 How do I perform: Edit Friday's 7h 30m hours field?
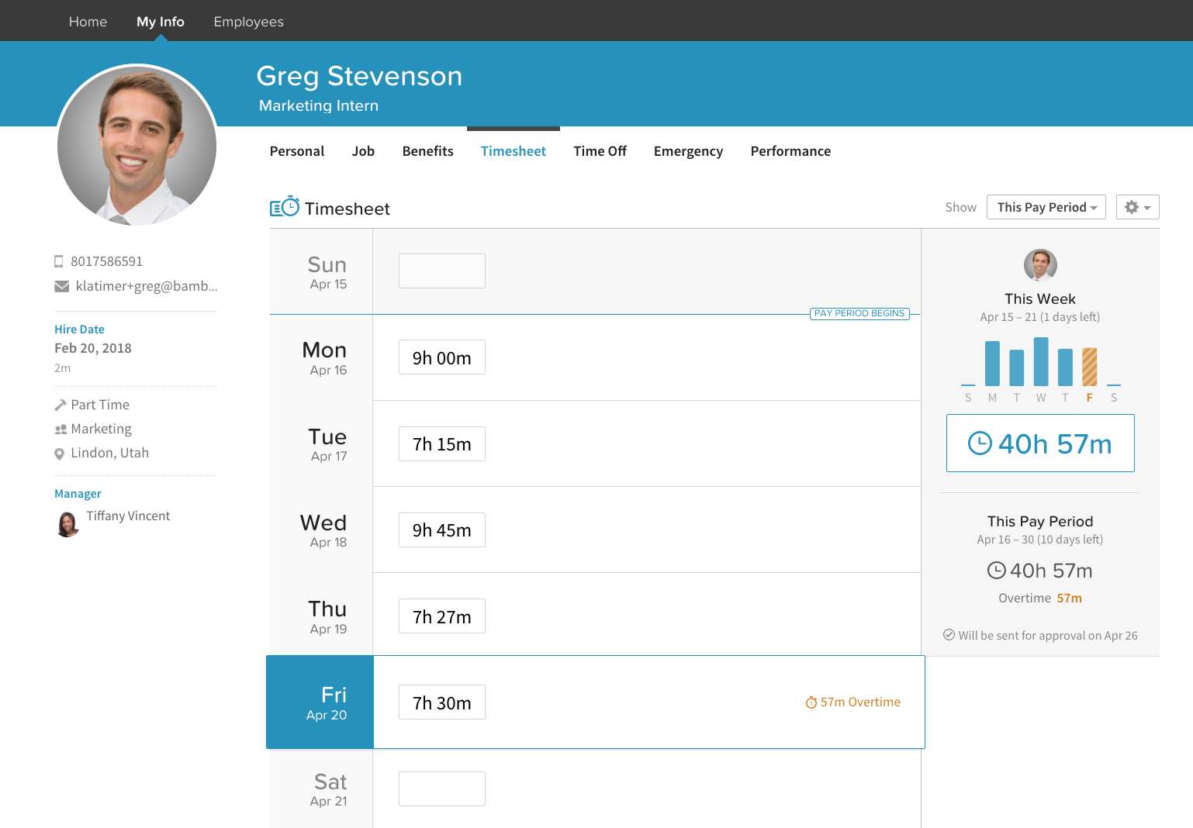(x=442, y=702)
